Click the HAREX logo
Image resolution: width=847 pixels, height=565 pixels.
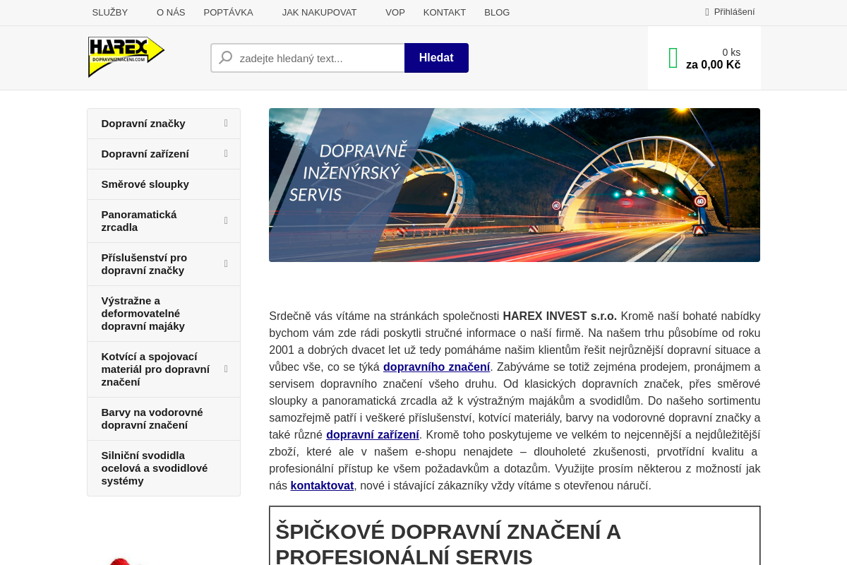(126, 56)
